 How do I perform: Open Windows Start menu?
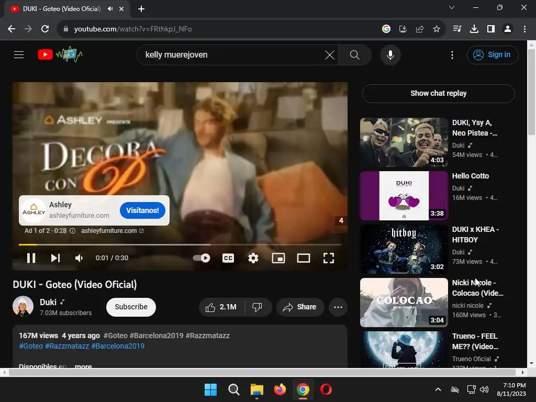tap(210, 389)
